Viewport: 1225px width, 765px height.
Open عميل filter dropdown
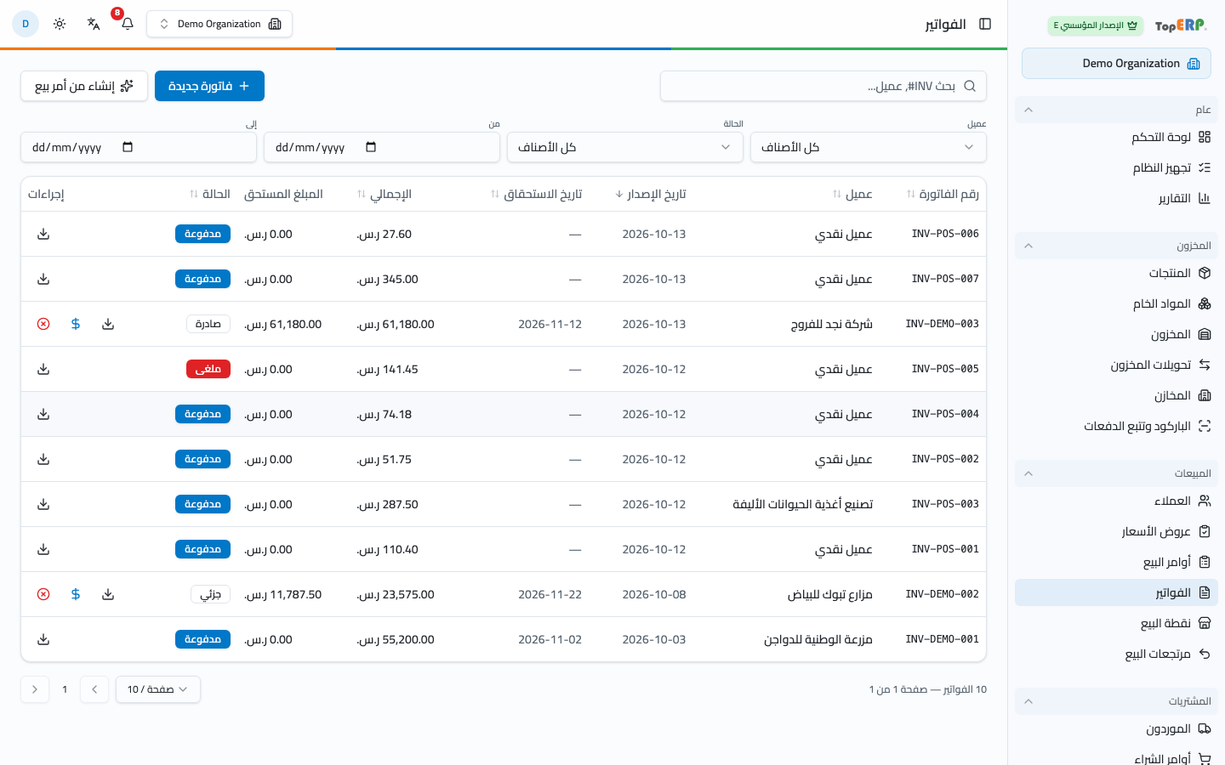pyautogui.click(x=869, y=147)
